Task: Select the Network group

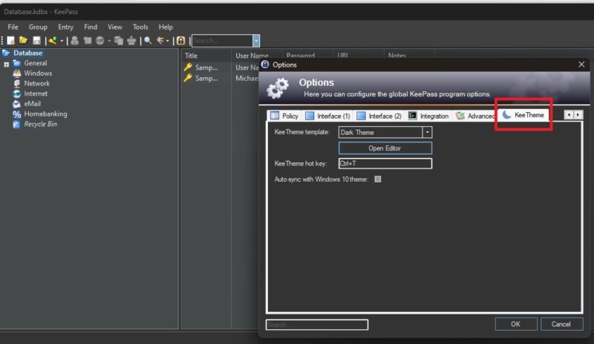Action: 36,84
